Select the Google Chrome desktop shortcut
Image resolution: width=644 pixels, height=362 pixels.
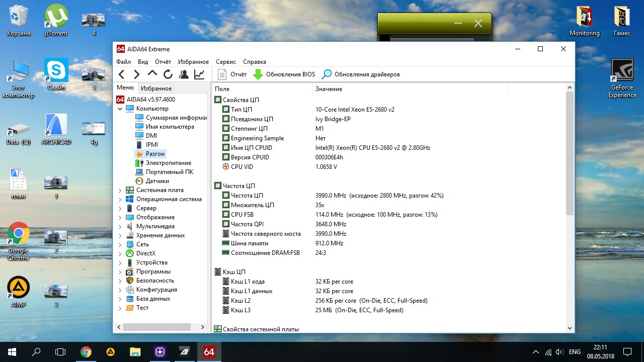[x=19, y=242]
